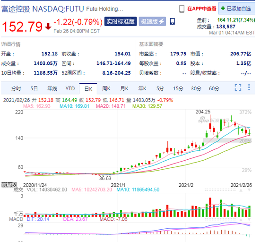The height and width of the screenshot is (242, 260).
Task: Select the 日K tab
Action: tap(88, 89)
